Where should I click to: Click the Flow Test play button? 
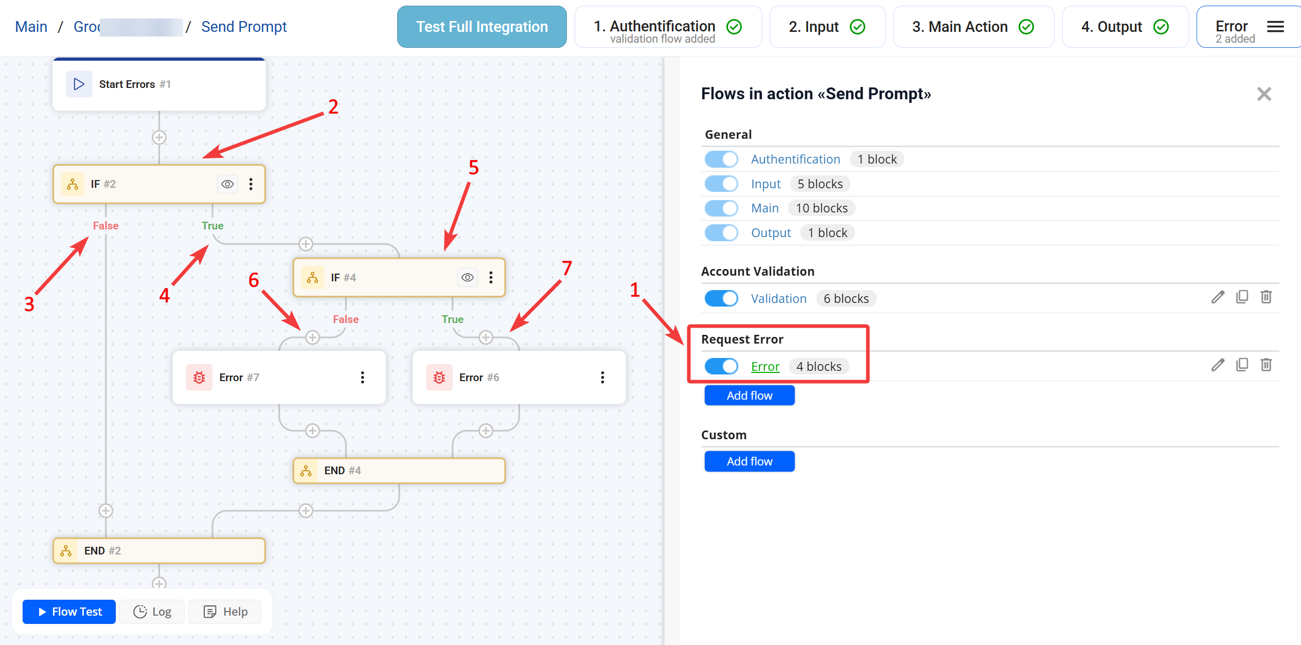point(69,612)
